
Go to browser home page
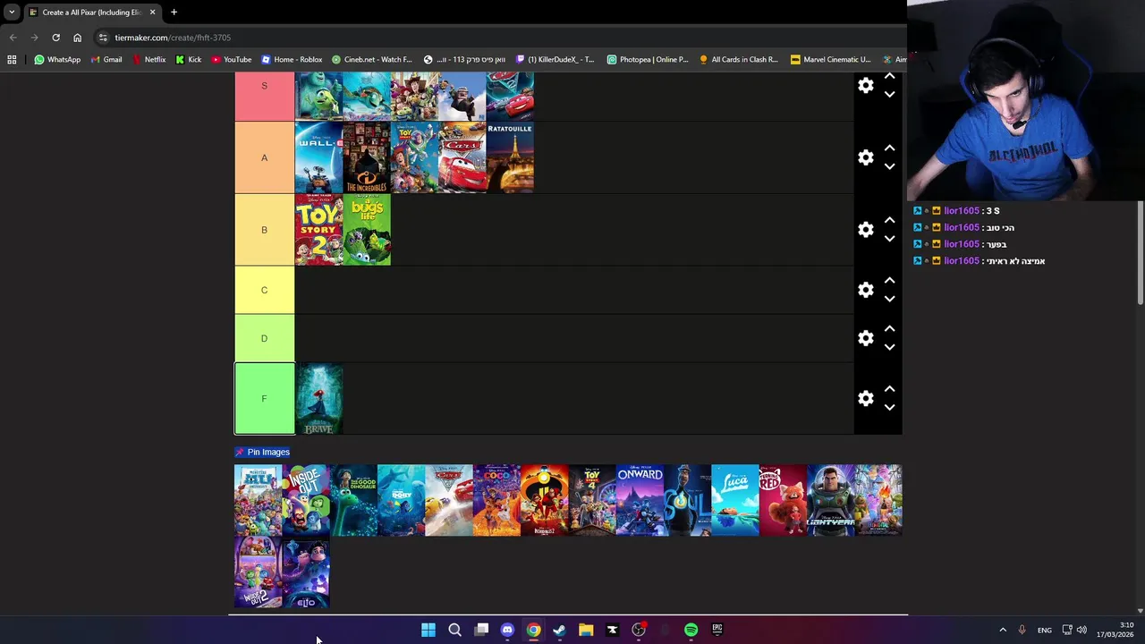78,38
